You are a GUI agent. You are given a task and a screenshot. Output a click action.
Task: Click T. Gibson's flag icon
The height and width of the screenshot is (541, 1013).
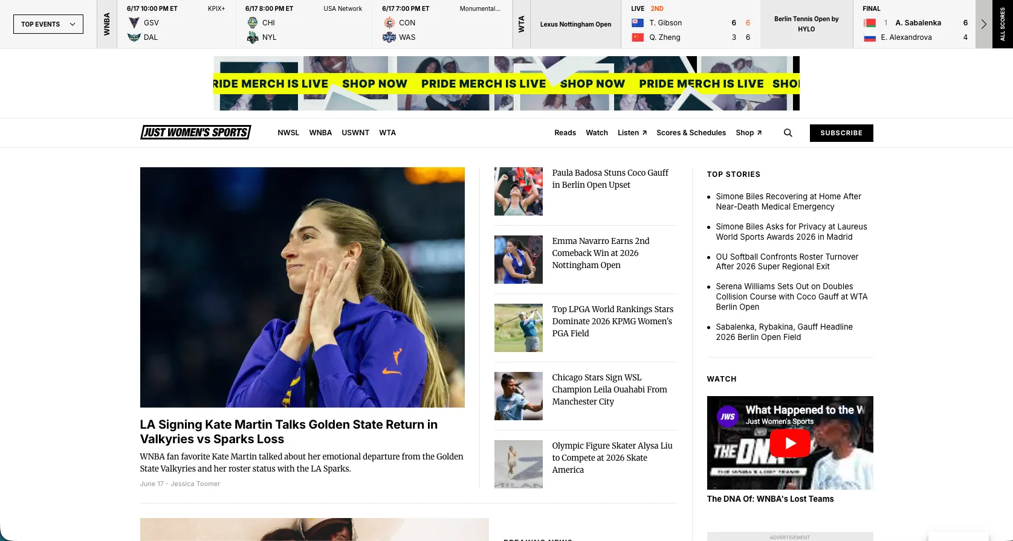[637, 23]
